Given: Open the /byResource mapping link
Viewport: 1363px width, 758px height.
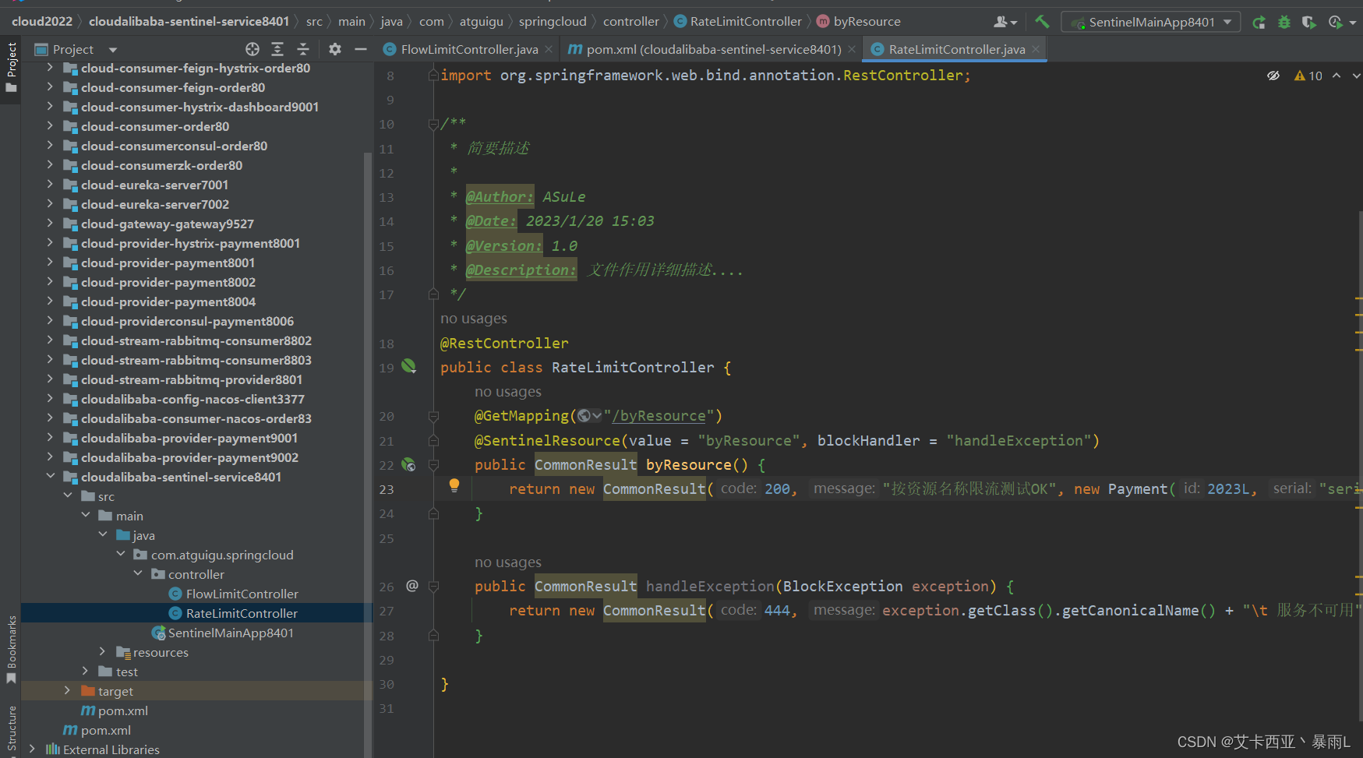Looking at the screenshot, I should (659, 416).
